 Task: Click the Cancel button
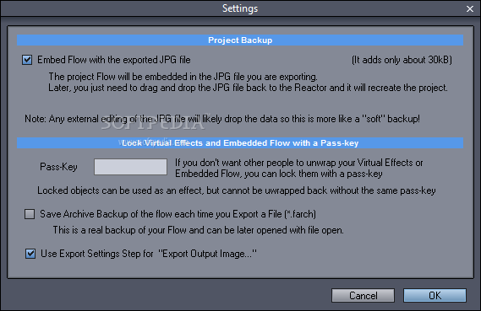(x=363, y=295)
